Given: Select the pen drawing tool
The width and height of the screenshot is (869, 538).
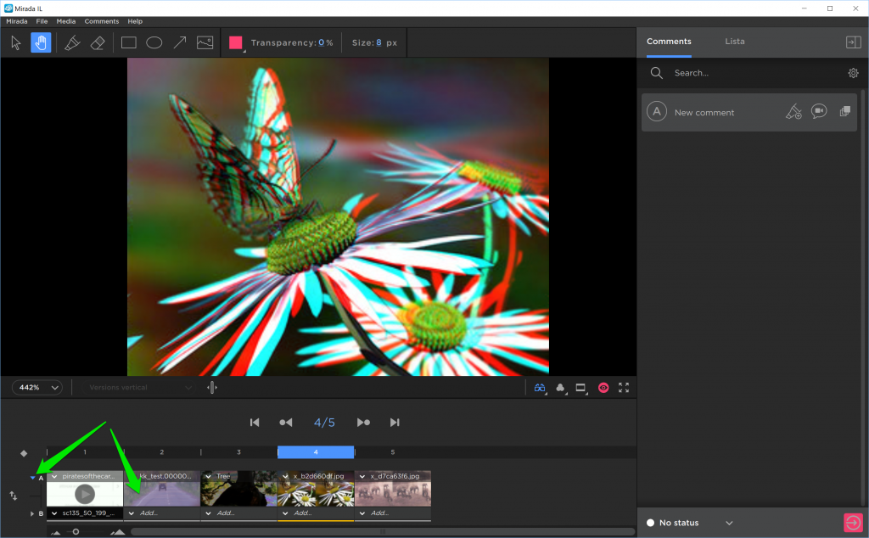Looking at the screenshot, I should 72,42.
